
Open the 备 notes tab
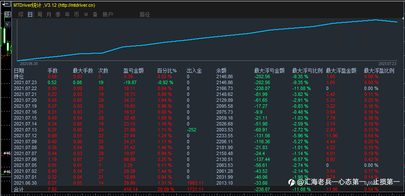tap(95, 14)
